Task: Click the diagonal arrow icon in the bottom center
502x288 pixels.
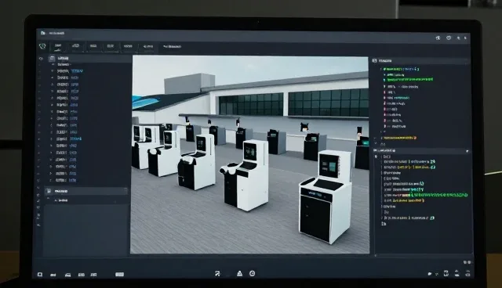Action: [x=217, y=274]
